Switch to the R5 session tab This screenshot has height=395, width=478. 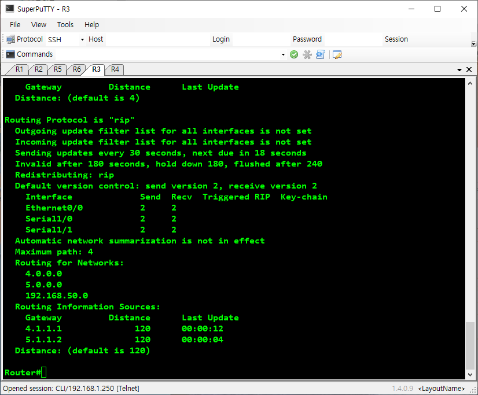(58, 69)
